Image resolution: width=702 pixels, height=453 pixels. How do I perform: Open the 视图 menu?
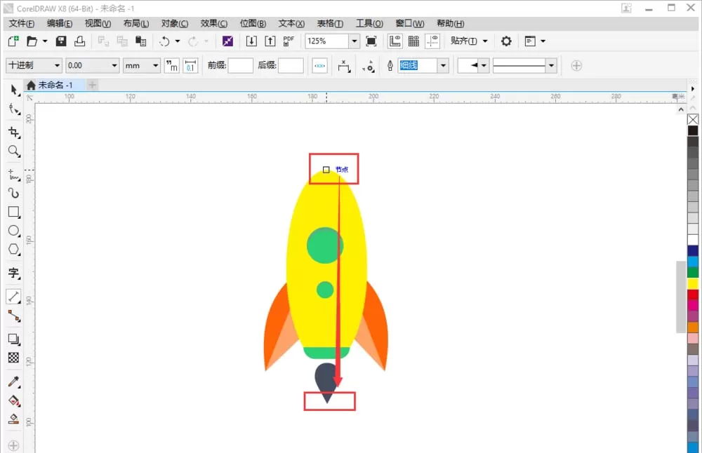[98, 23]
